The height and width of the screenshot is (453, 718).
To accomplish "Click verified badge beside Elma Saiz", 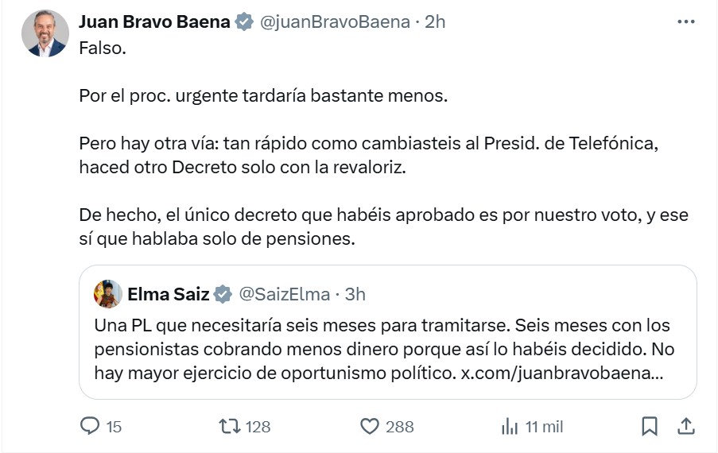I will click(x=223, y=294).
